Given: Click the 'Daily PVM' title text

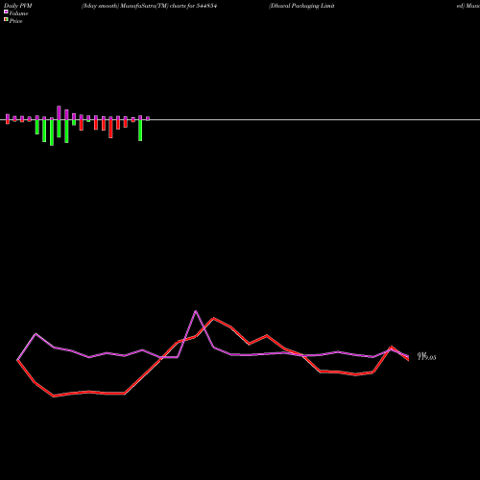Looking at the screenshot, I should pyautogui.click(x=18, y=6).
